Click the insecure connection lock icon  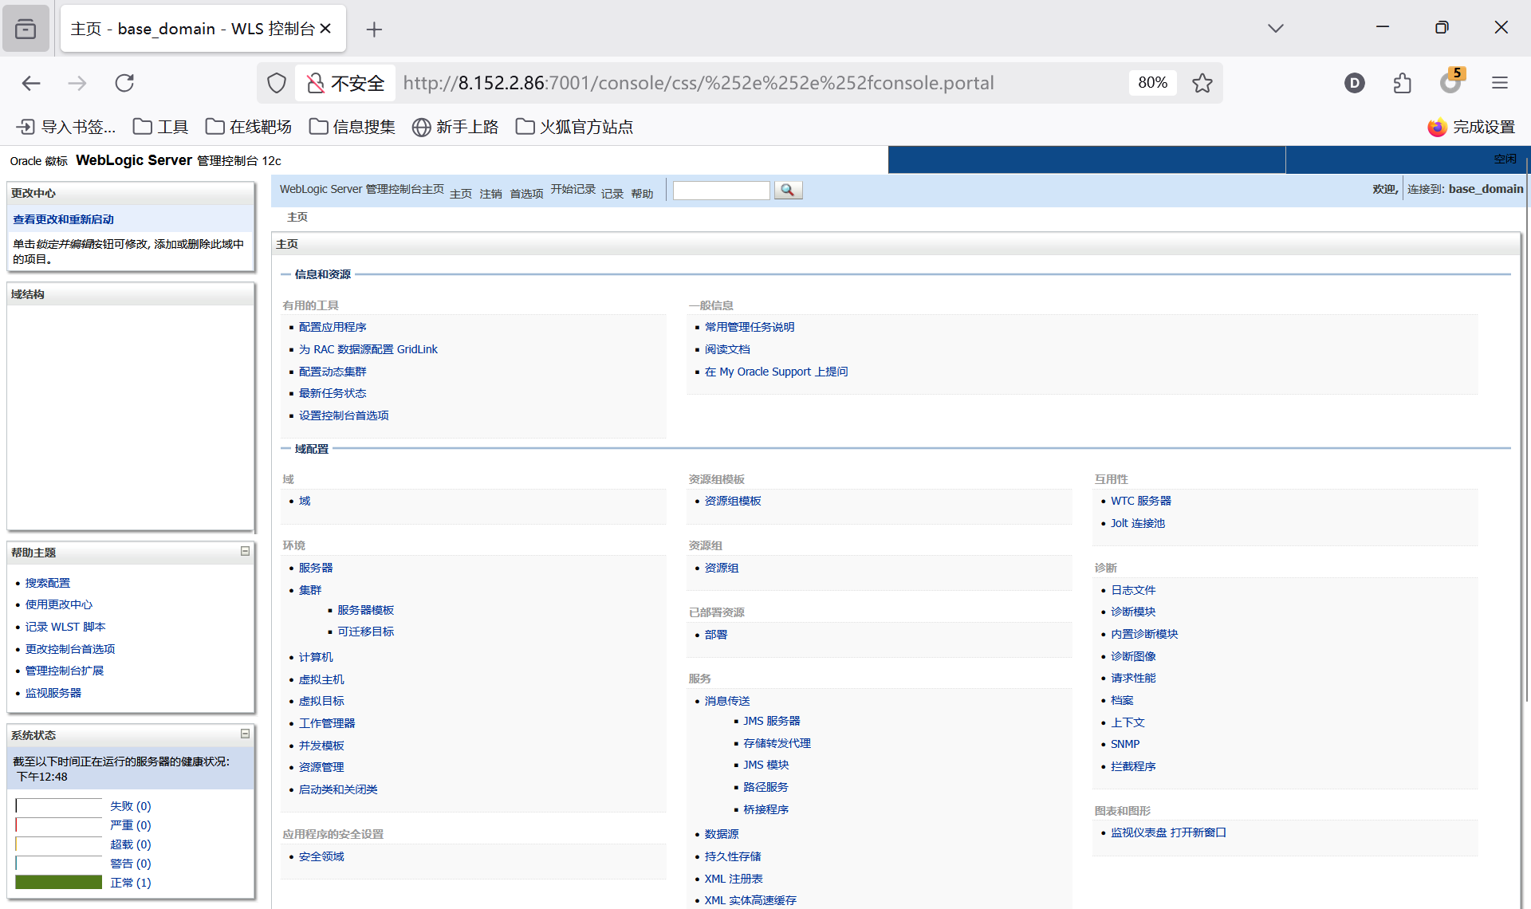tap(316, 83)
